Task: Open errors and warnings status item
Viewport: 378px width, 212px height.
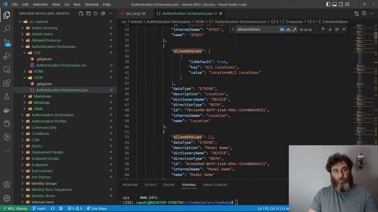Action: pyautogui.click(x=75, y=208)
